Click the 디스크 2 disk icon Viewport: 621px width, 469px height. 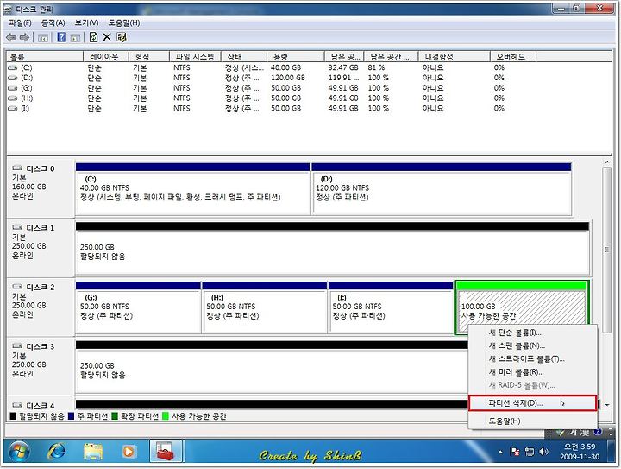pos(17,286)
